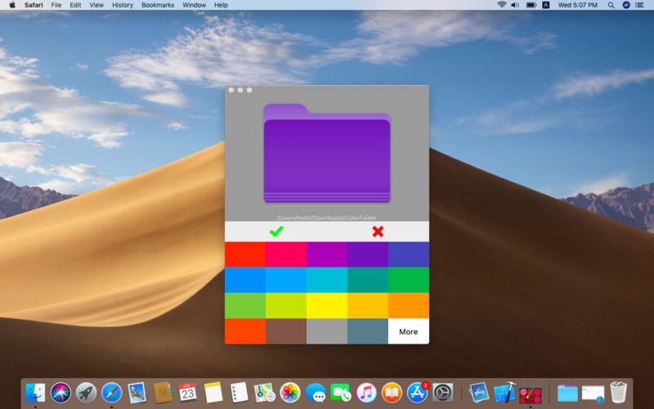Cancel using the red X icon
The width and height of the screenshot is (654, 409).
tap(378, 231)
